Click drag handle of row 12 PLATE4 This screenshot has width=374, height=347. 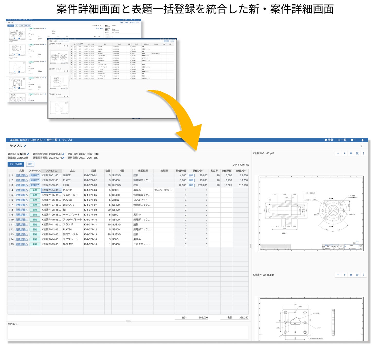tap(10, 230)
